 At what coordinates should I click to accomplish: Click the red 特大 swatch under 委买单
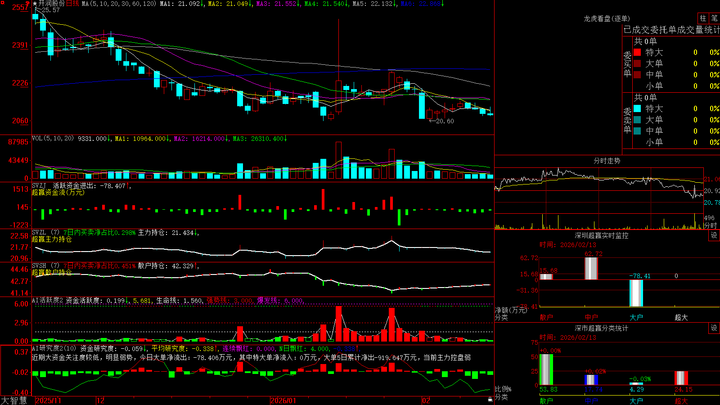tap(637, 52)
